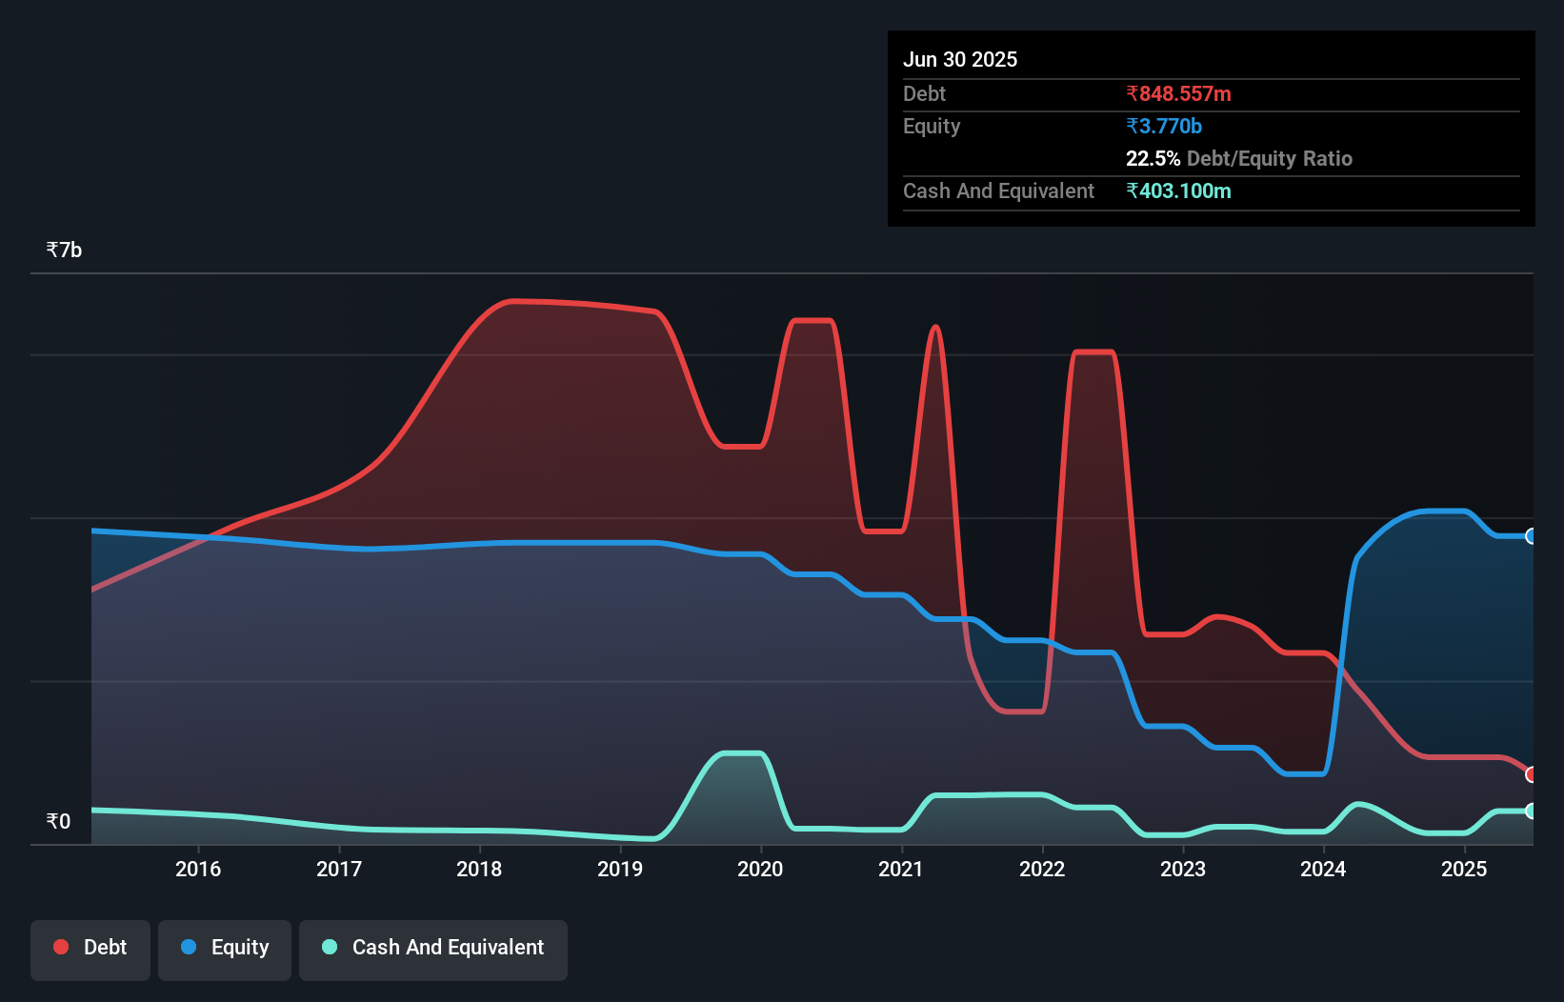Screen dimensions: 1564x1002
Task: Click the 2024 x-axis label
Action: click(x=1323, y=869)
